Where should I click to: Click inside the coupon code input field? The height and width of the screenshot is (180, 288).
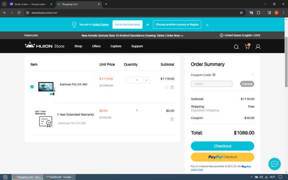211,84
